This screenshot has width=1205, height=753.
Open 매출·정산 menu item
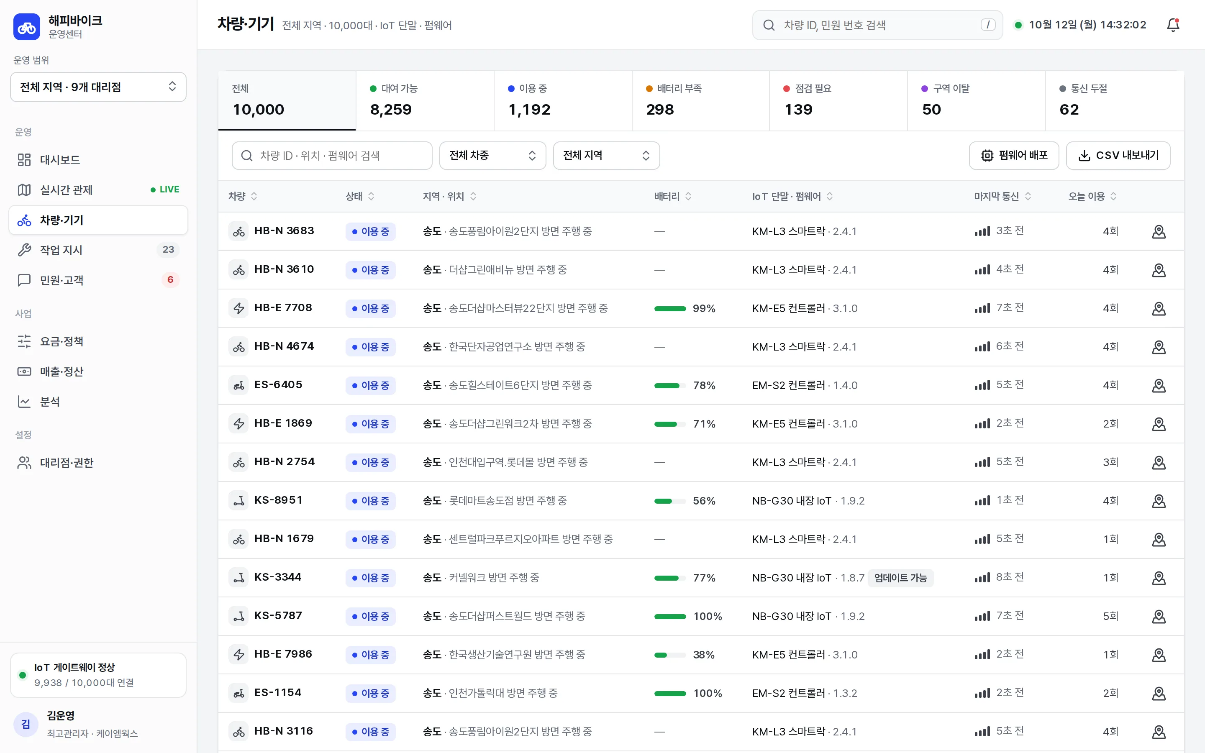pos(98,371)
